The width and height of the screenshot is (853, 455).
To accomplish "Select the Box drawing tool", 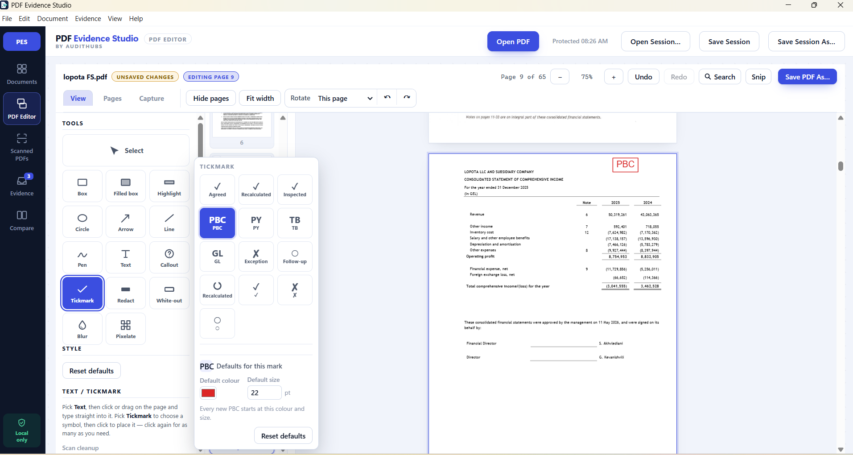I will 82,186.
